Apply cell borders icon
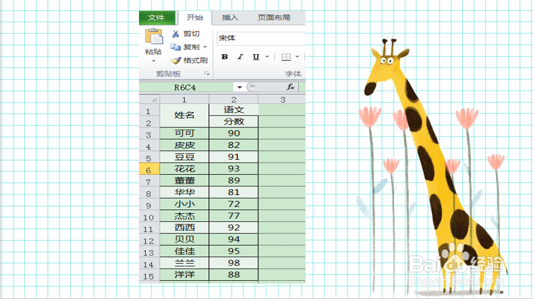Image resolution: width=533 pixels, height=299 pixels. (286, 57)
